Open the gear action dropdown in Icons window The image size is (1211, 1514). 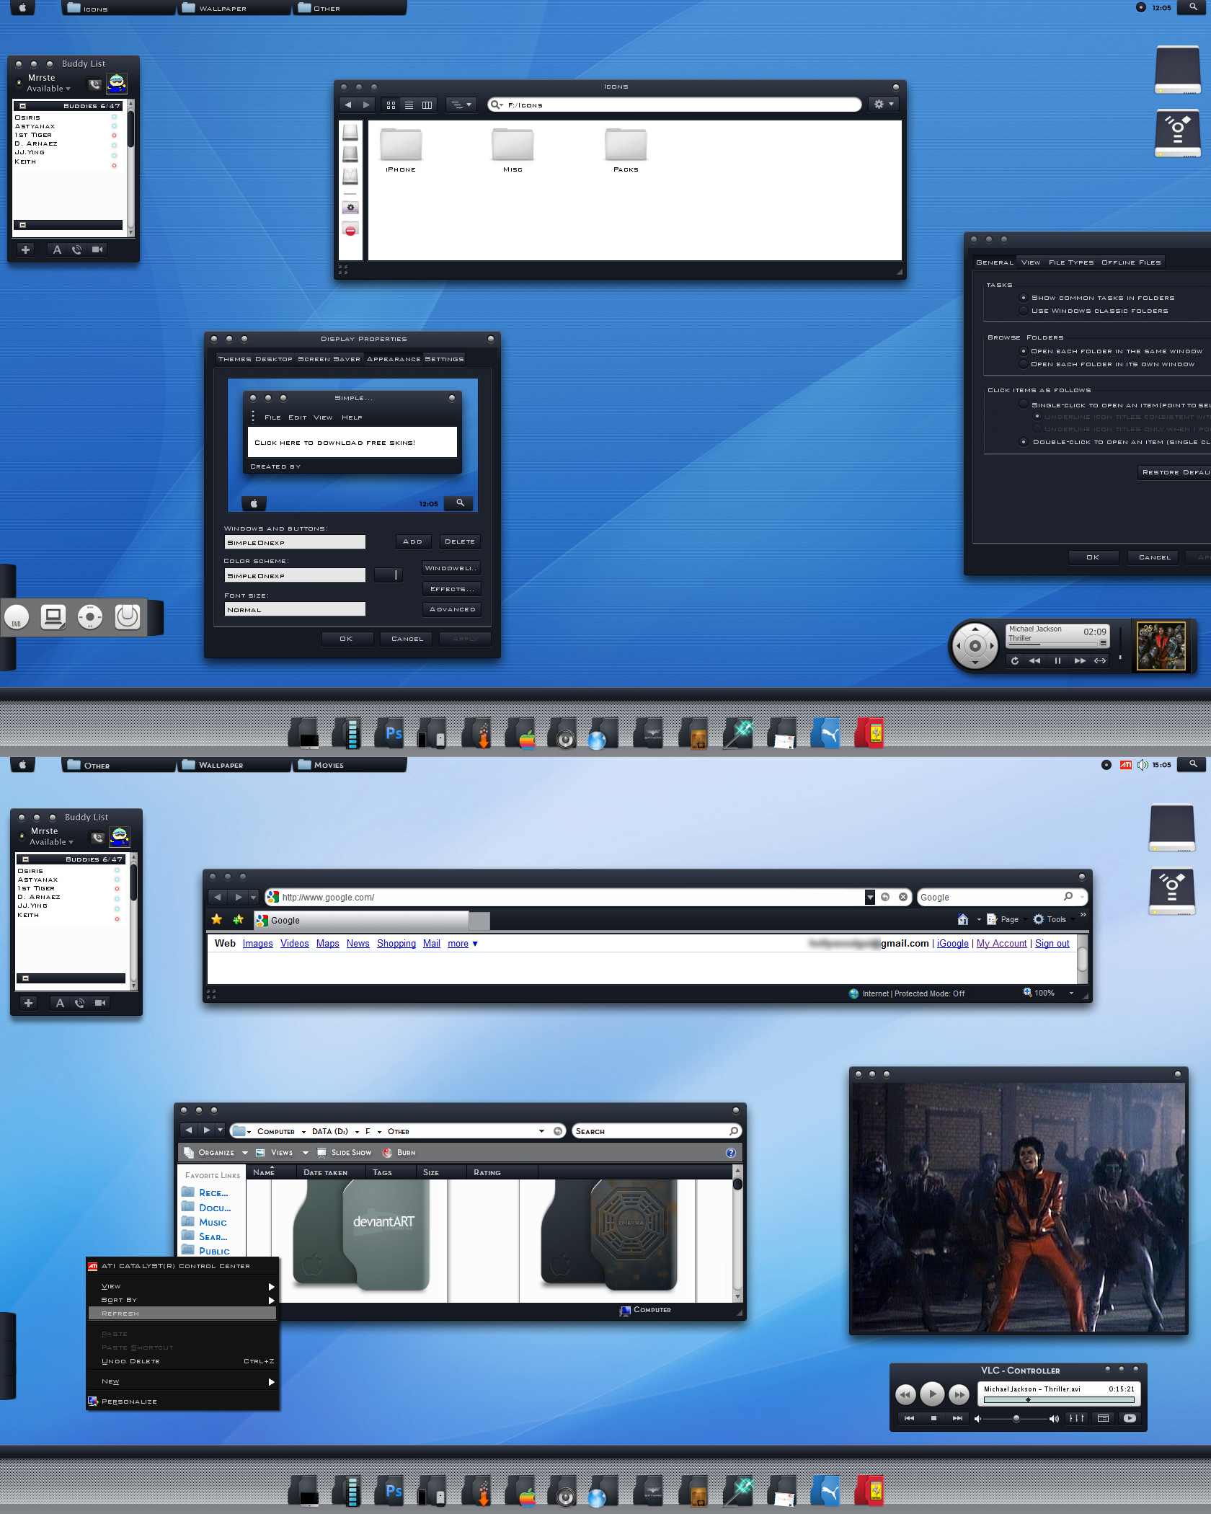884,105
